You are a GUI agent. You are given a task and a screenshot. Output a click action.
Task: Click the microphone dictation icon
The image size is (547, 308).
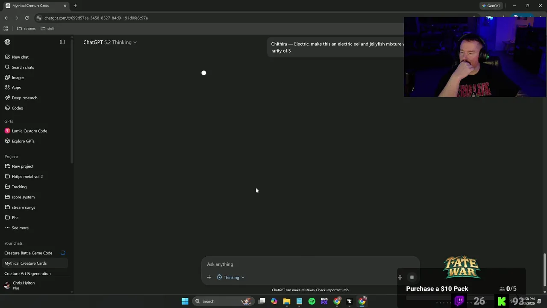(x=400, y=277)
